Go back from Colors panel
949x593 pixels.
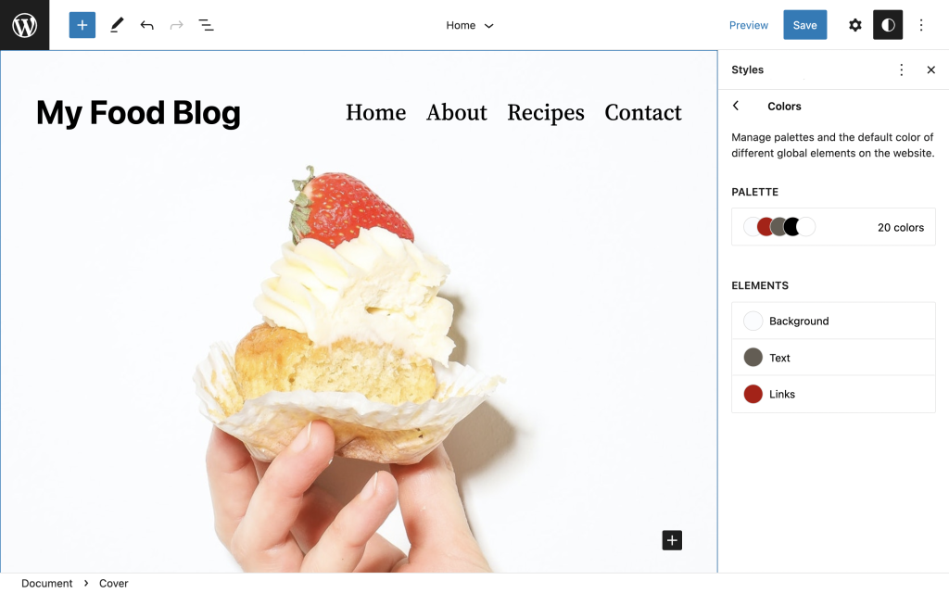point(736,106)
